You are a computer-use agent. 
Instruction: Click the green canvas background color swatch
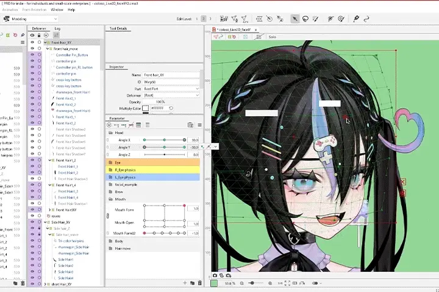tap(214, 283)
